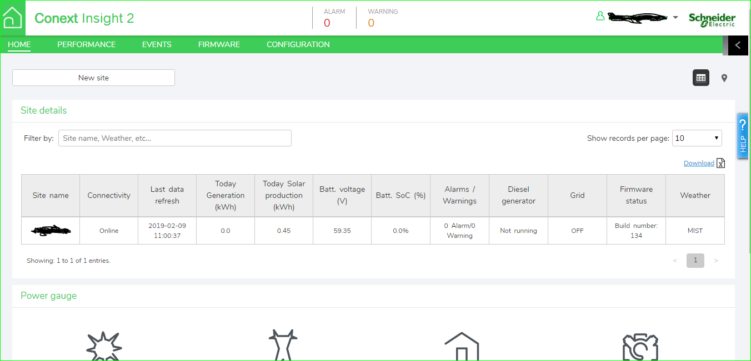Go to page 1 in pagination
This screenshot has height=361, width=751.
click(695, 261)
